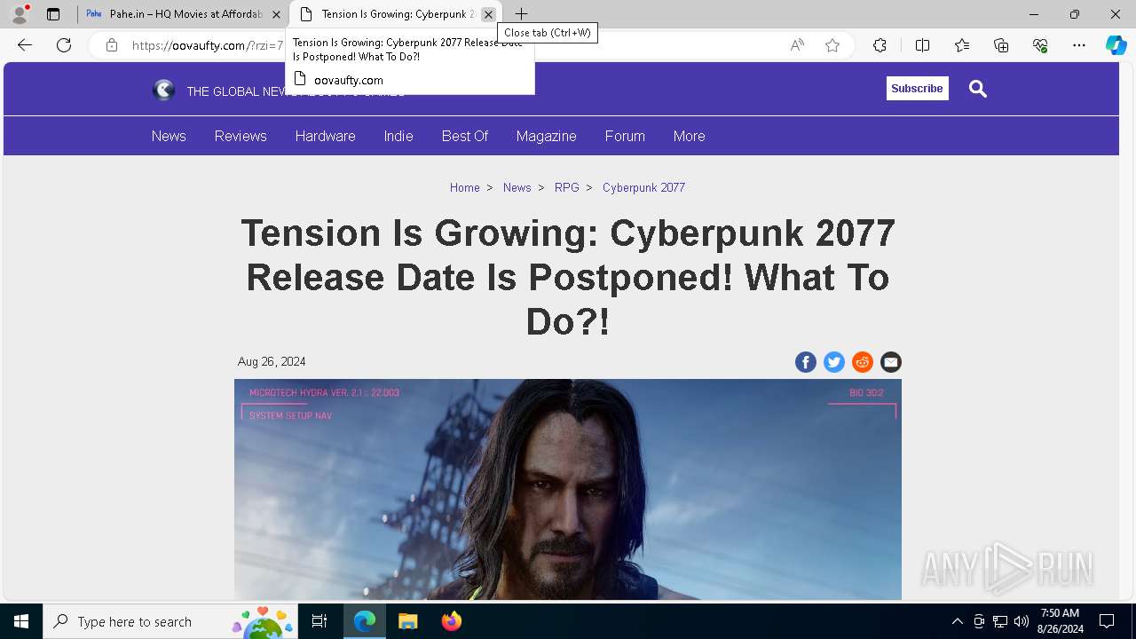Go back to the previous page

(25, 45)
